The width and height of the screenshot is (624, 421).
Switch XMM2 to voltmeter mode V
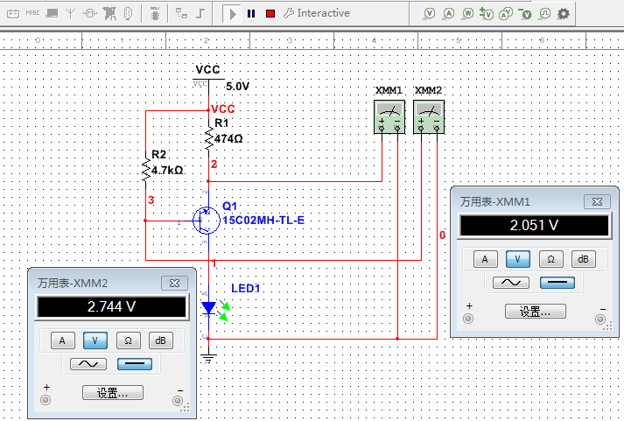[95, 340]
